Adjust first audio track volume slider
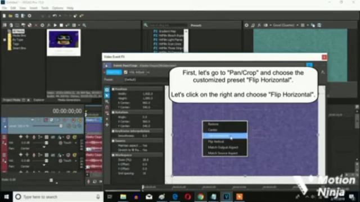This screenshot has width=360, height=202. tap(46, 143)
